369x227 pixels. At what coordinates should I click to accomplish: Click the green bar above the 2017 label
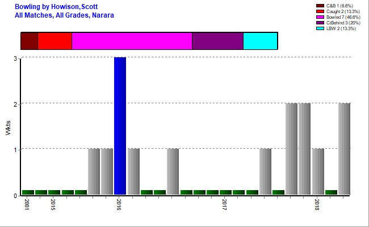[225, 192]
